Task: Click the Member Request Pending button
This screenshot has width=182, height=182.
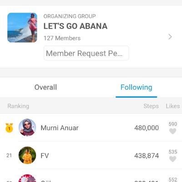Action: (x=86, y=53)
